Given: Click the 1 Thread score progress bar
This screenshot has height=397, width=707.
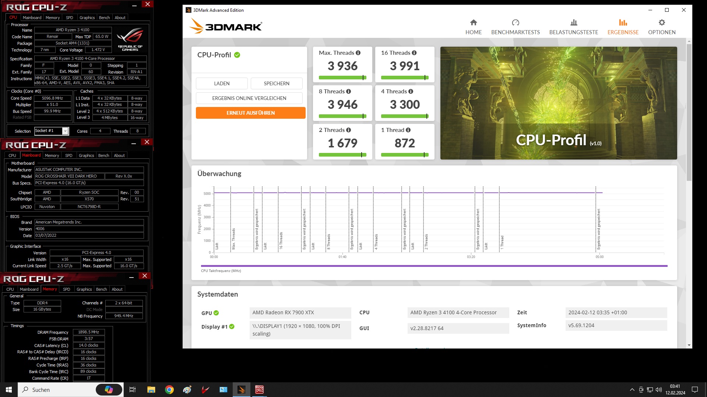Looking at the screenshot, I should 405,155.
